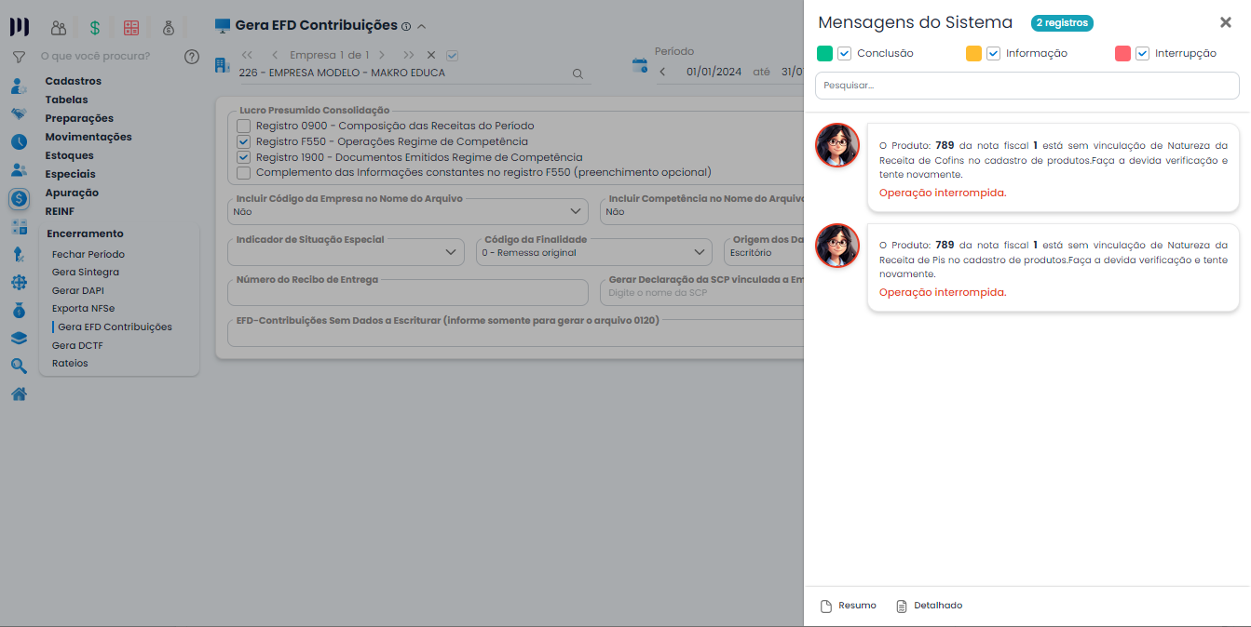Close the Mensagens do Sistema panel
The width and height of the screenshot is (1251, 627).
coord(1226,22)
